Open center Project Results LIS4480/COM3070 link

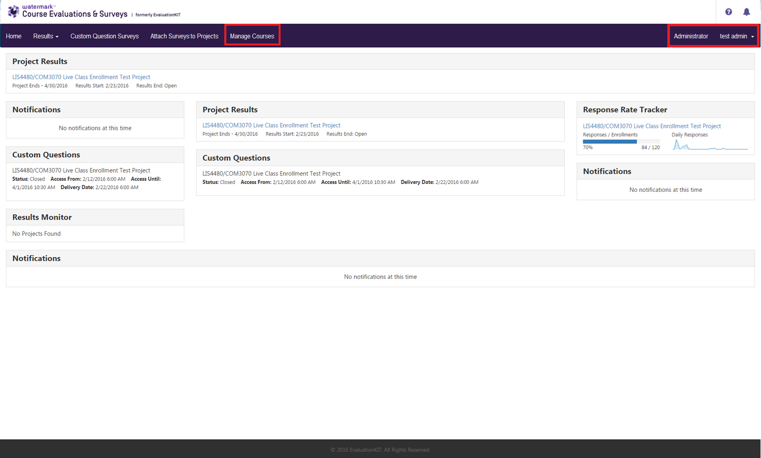272,126
